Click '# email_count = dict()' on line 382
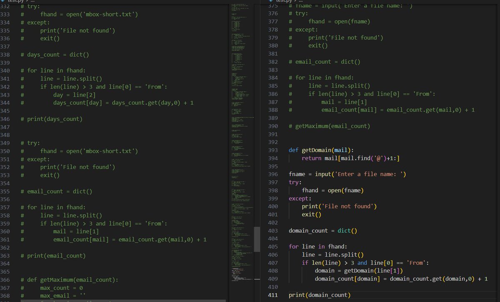Image resolution: width=500 pixels, height=302 pixels. [325, 62]
